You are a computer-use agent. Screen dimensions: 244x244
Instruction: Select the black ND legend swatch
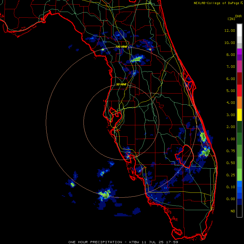coord(239,211)
